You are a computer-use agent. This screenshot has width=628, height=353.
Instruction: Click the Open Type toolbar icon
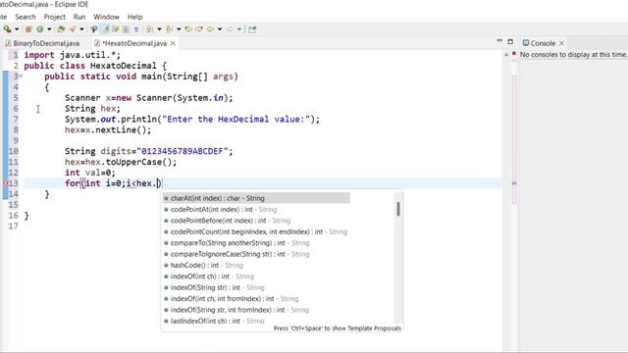point(61,29)
